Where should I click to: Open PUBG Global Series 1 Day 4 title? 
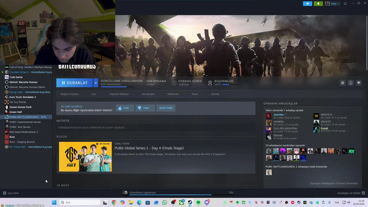pos(149,148)
